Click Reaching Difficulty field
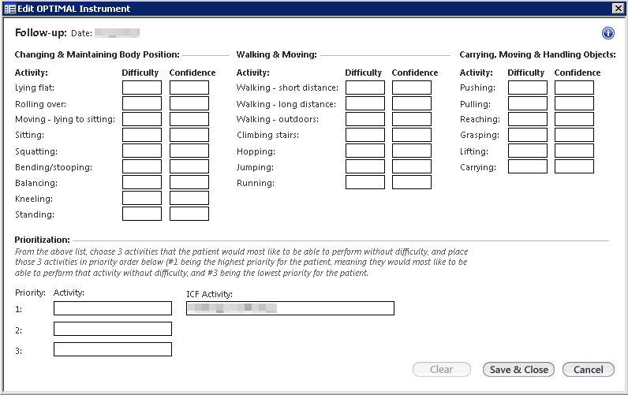The width and height of the screenshot is (628, 395). click(528, 119)
